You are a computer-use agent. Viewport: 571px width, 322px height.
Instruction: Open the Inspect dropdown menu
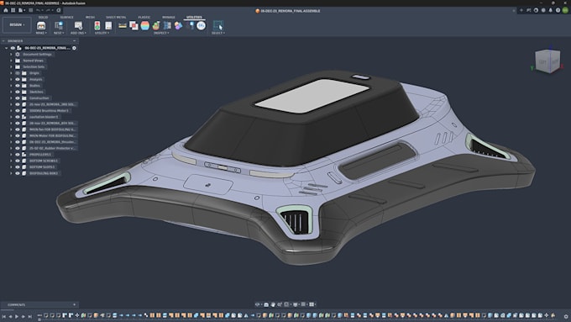tap(161, 33)
